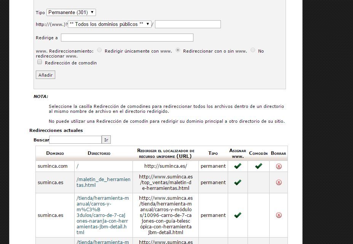The image size is (353, 244).
Task: Select 'Redirigir únicamente con www.' option
Action: coord(99,50)
